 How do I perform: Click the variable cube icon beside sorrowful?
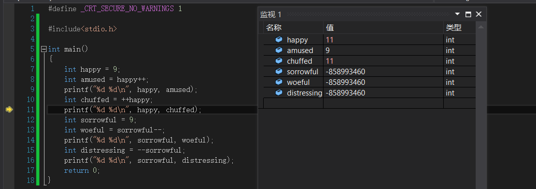point(279,71)
